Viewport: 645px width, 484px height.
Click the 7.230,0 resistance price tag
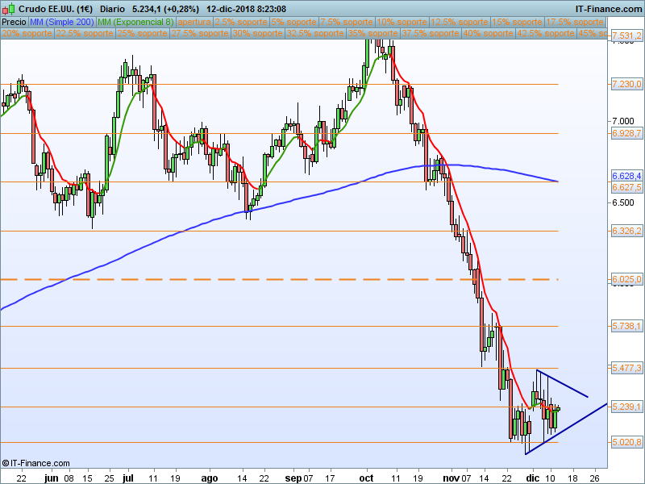pyautogui.click(x=626, y=84)
